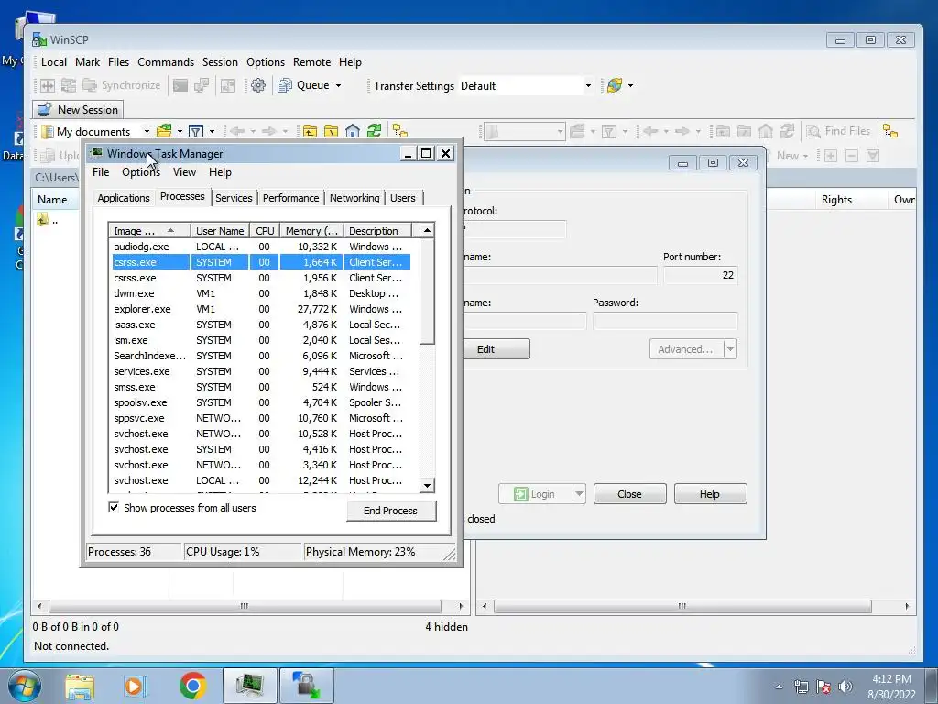Click the local directory tree icon
The height and width of the screenshot is (704, 938).
tap(400, 131)
